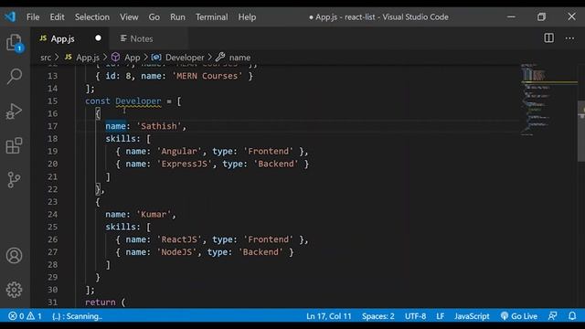
Task: Click the 'Kumar' string
Action: pos(154,215)
